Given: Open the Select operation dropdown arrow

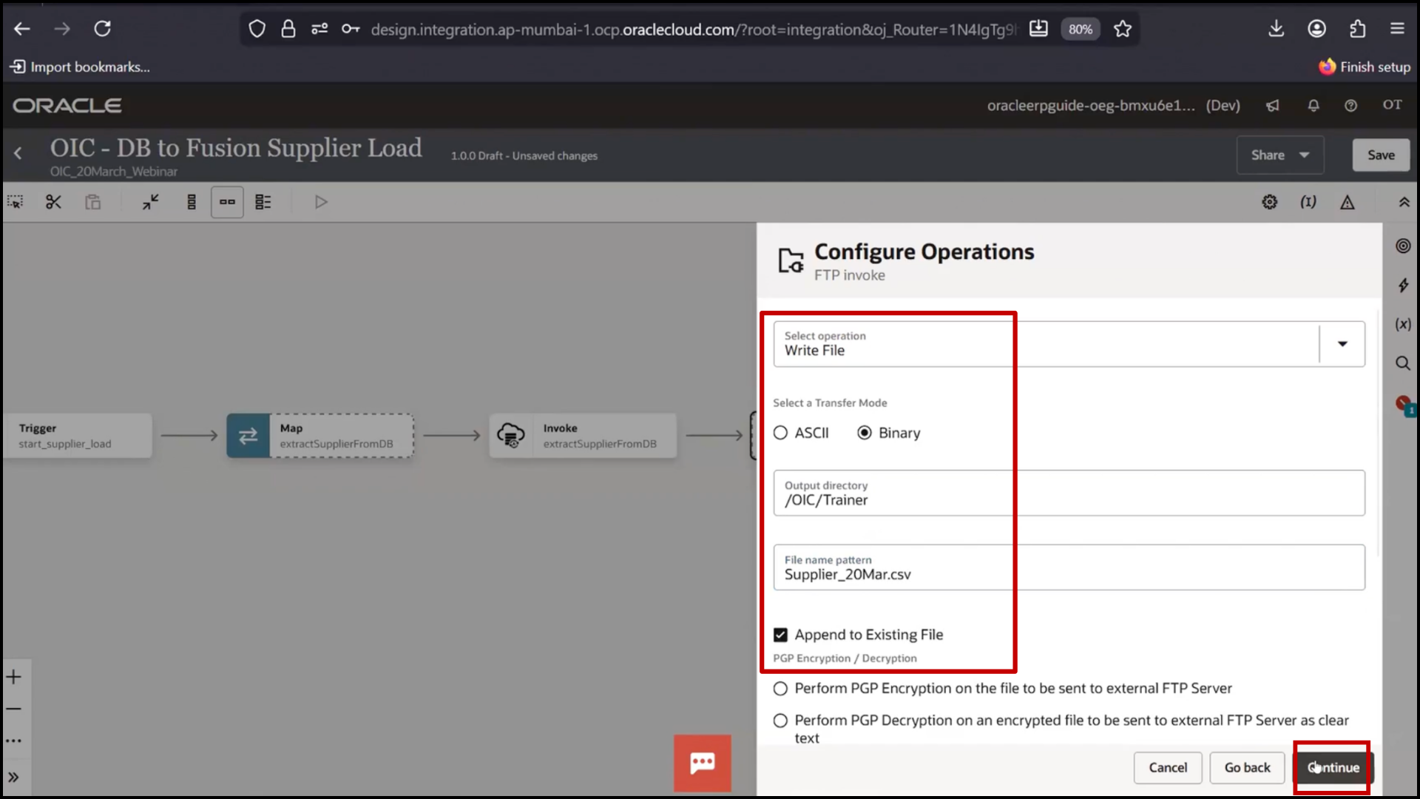Looking at the screenshot, I should click(1342, 344).
